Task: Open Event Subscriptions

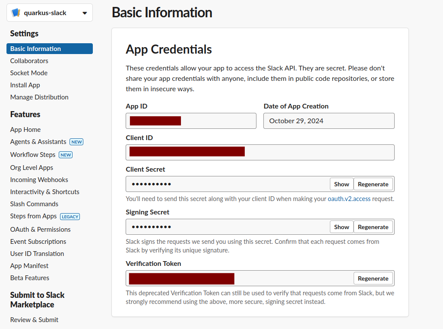Action: click(x=38, y=242)
